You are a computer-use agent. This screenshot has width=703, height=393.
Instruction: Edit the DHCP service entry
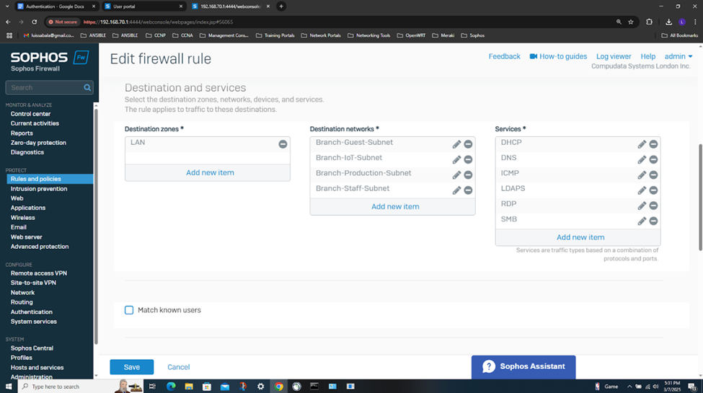642,144
